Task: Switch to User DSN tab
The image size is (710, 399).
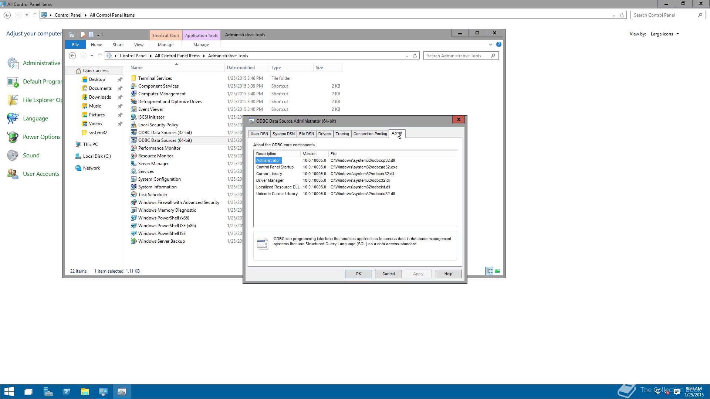Action: tap(259, 134)
